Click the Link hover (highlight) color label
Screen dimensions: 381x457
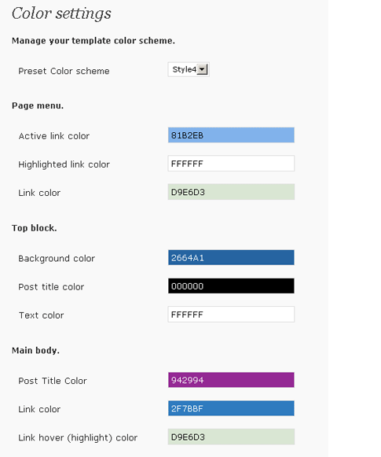78,438
